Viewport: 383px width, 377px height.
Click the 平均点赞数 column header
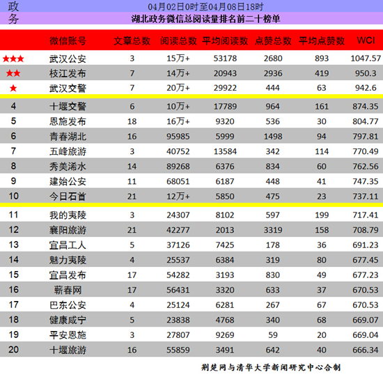click(322, 41)
